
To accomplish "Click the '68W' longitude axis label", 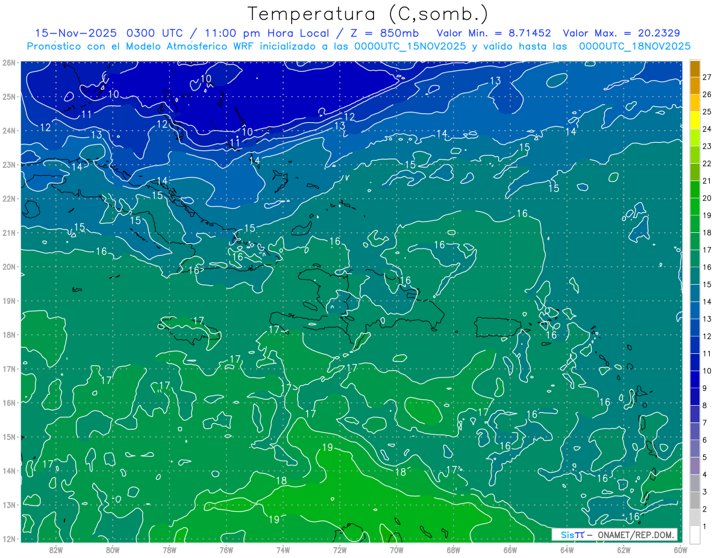I will [454, 550].
